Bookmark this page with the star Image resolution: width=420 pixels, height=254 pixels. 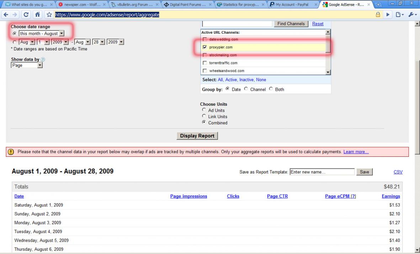(49, 15)
